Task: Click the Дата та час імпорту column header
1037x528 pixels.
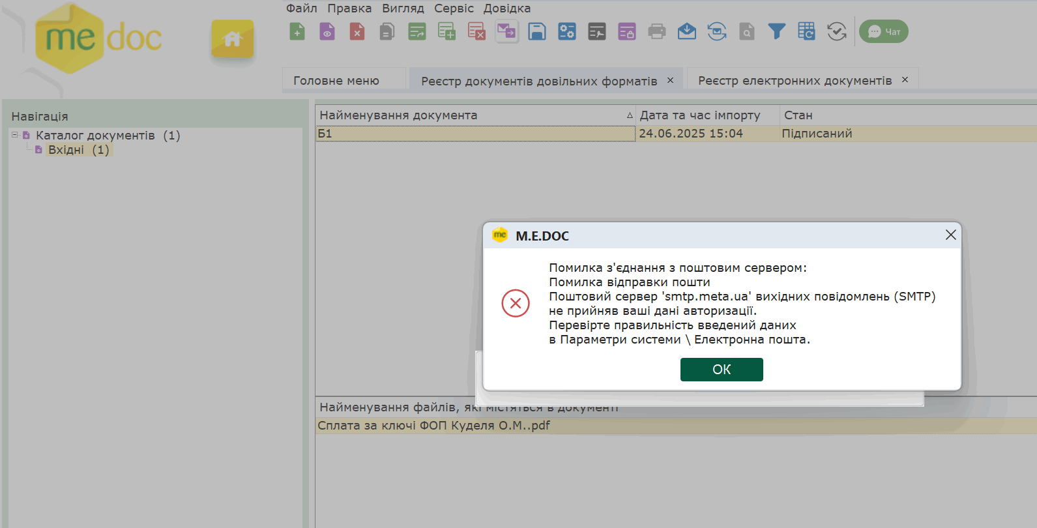Action: pos(707,115)
